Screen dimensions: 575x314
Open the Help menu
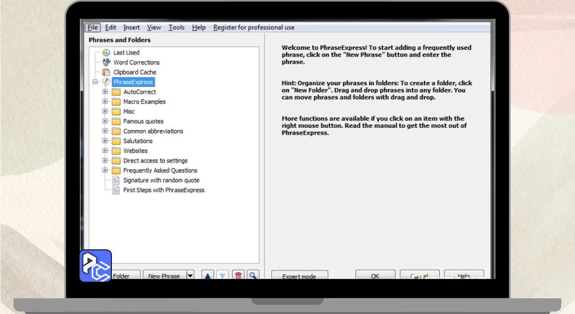point(199,27)
